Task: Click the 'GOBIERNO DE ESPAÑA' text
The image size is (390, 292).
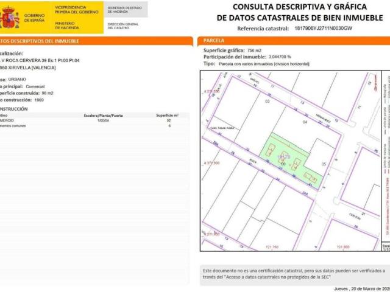Action: (x=34, y=18)
